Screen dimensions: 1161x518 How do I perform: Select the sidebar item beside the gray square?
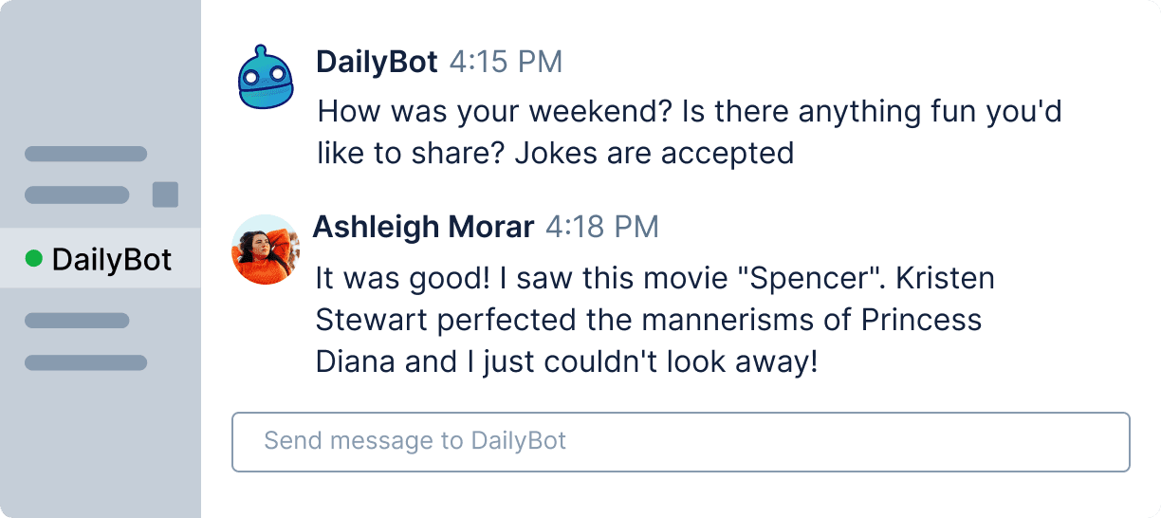pos(77,195)
